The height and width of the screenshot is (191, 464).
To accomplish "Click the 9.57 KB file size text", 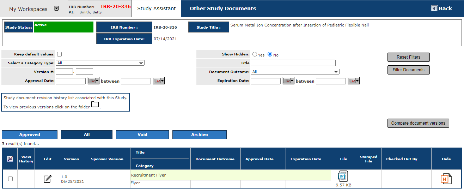I will [343, 185].
